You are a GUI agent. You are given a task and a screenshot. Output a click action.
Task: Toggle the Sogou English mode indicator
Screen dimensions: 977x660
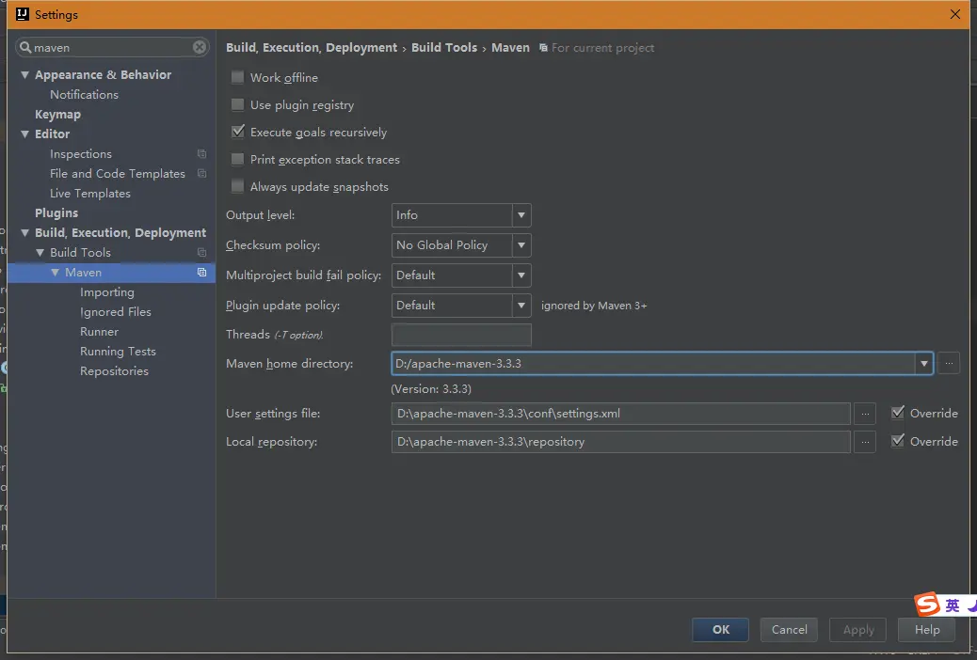tap(953, 605)
